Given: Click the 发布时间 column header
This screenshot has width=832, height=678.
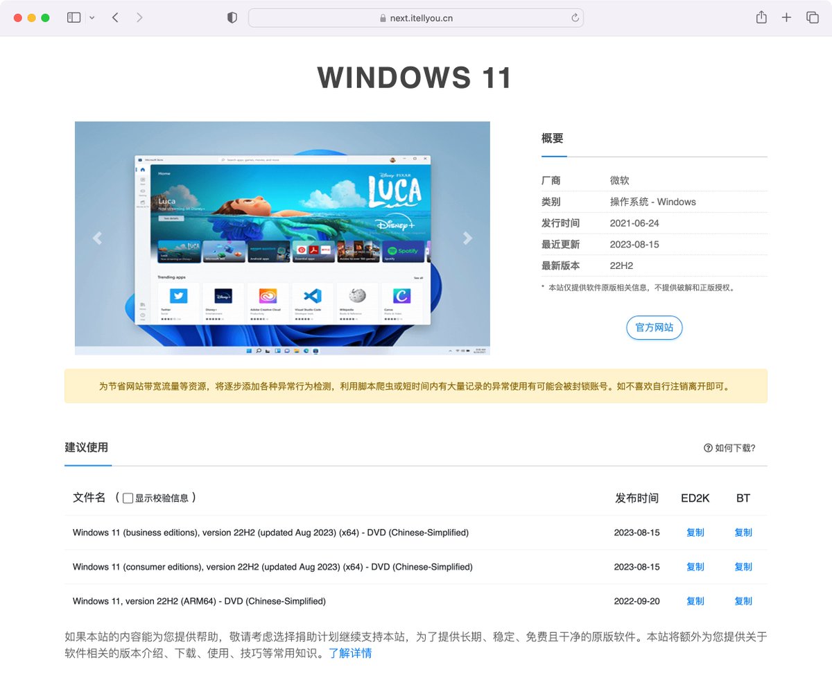Looking at the screenshot, I should coord(636,498).
